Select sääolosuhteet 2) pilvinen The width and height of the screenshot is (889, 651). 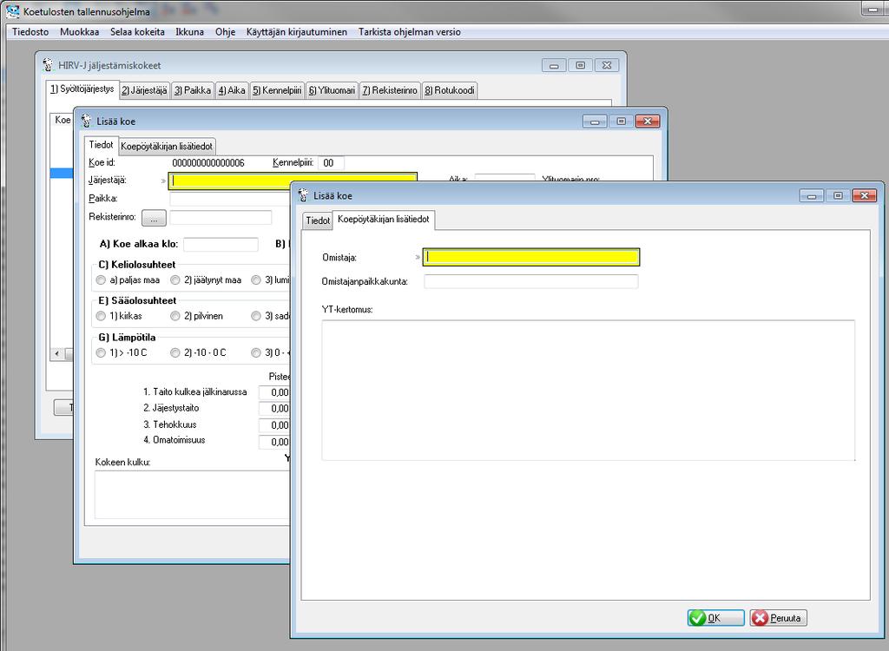tap(175, 316)
